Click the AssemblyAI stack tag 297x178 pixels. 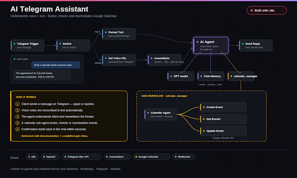[117, 157]
